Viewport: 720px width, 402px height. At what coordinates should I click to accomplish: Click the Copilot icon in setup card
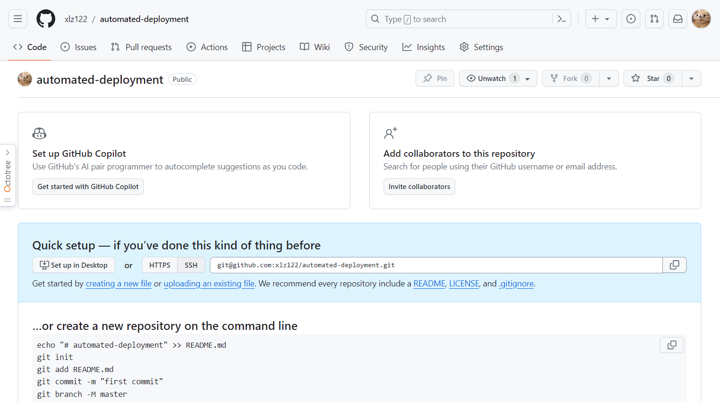pyautogui.click(x=39, y=133)
